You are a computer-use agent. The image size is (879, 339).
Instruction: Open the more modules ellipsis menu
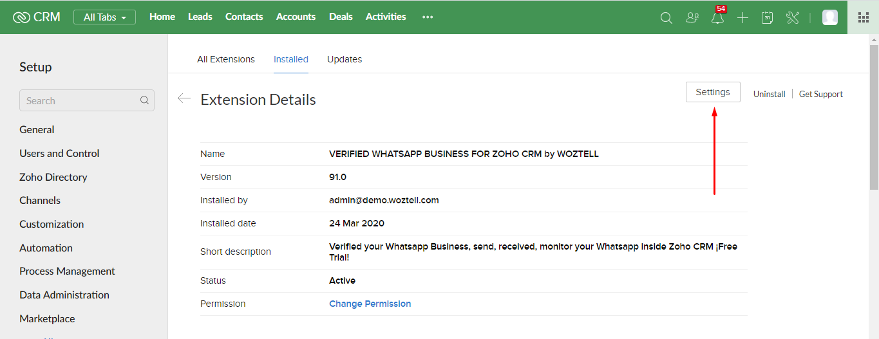point(428,17)
